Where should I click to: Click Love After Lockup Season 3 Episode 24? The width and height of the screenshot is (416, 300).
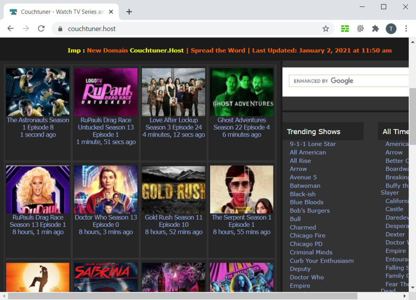click(x=174, y=124)
